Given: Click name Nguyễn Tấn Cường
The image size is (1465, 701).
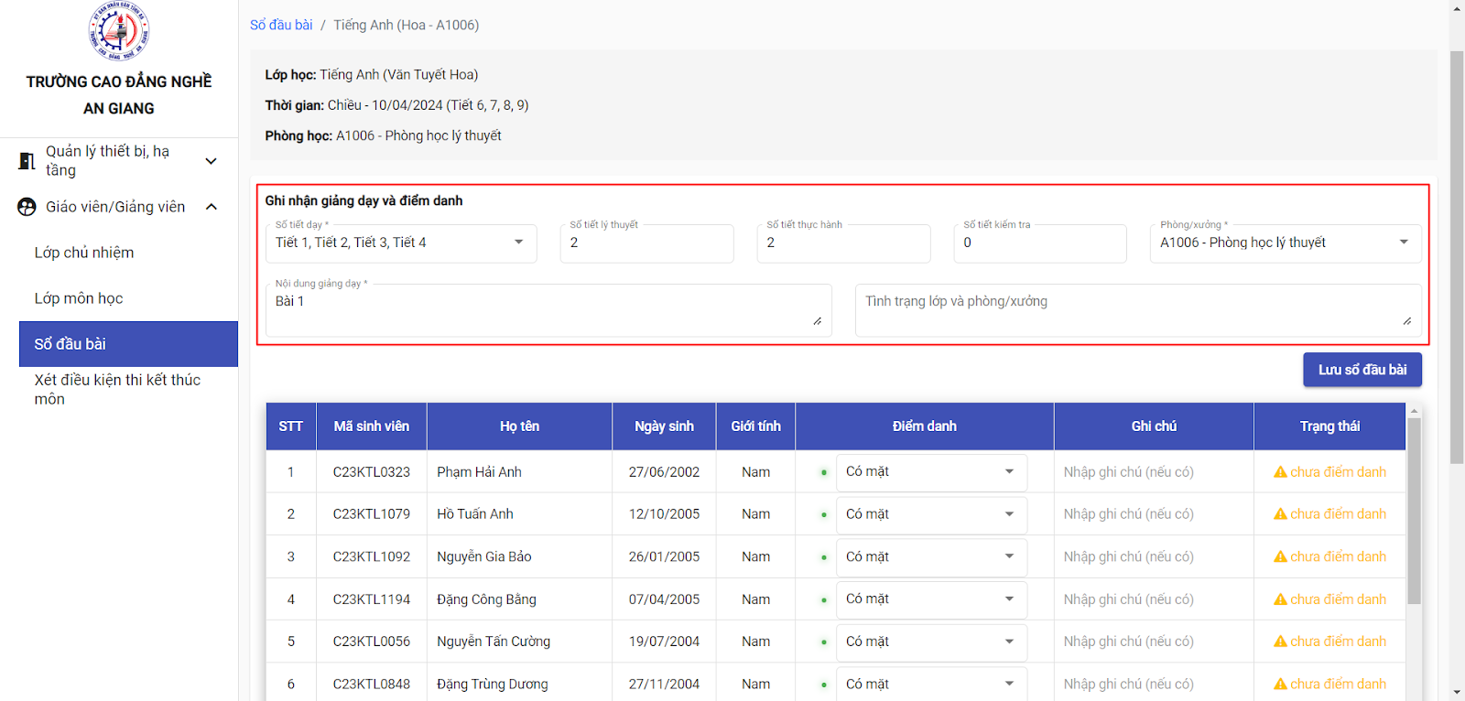Looking at the screenshot, I should point(494,642).
